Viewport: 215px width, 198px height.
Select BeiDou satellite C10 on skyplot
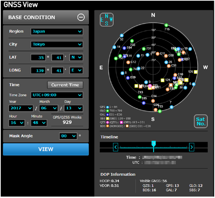[x=175, y=75]
